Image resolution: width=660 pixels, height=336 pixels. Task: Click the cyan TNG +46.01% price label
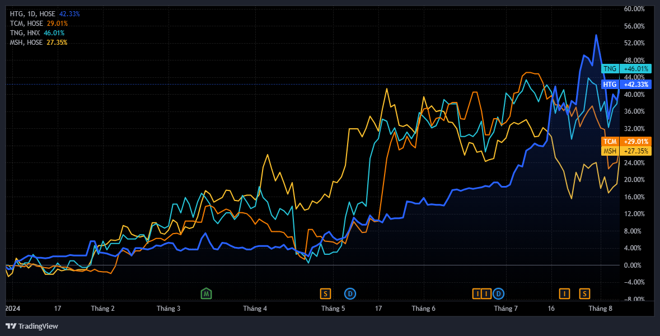625,69
